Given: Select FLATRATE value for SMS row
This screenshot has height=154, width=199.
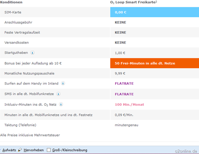Looking at the screenshot, I should tap(124, 94).
